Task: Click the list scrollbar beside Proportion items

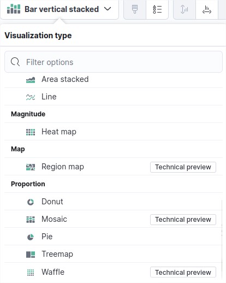Action: coord(222,240)
